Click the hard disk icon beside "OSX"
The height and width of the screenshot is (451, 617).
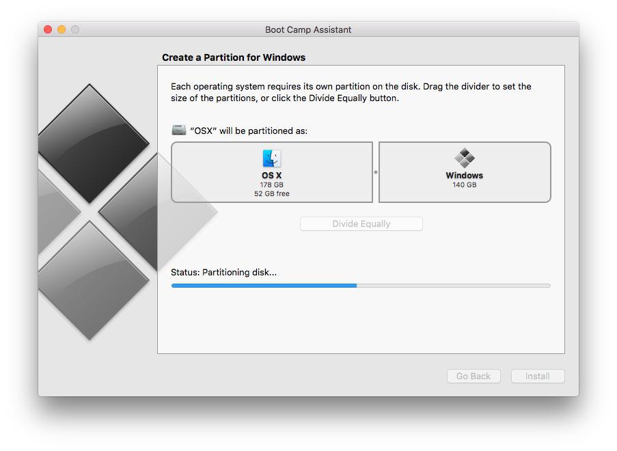(178, 130)
